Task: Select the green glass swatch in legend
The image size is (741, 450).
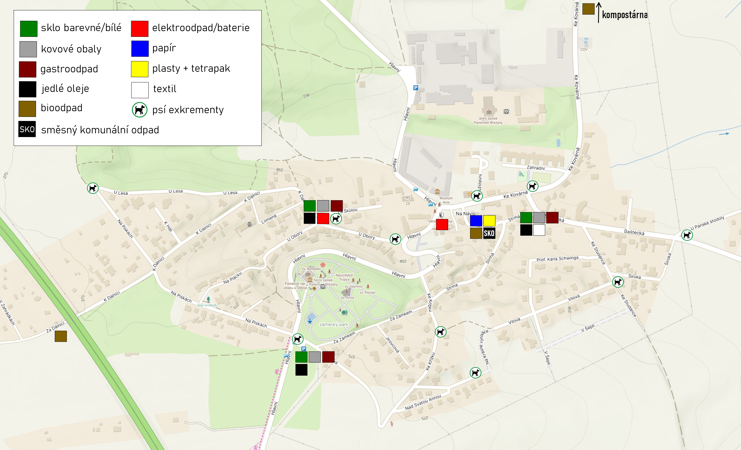Action: 29,29
